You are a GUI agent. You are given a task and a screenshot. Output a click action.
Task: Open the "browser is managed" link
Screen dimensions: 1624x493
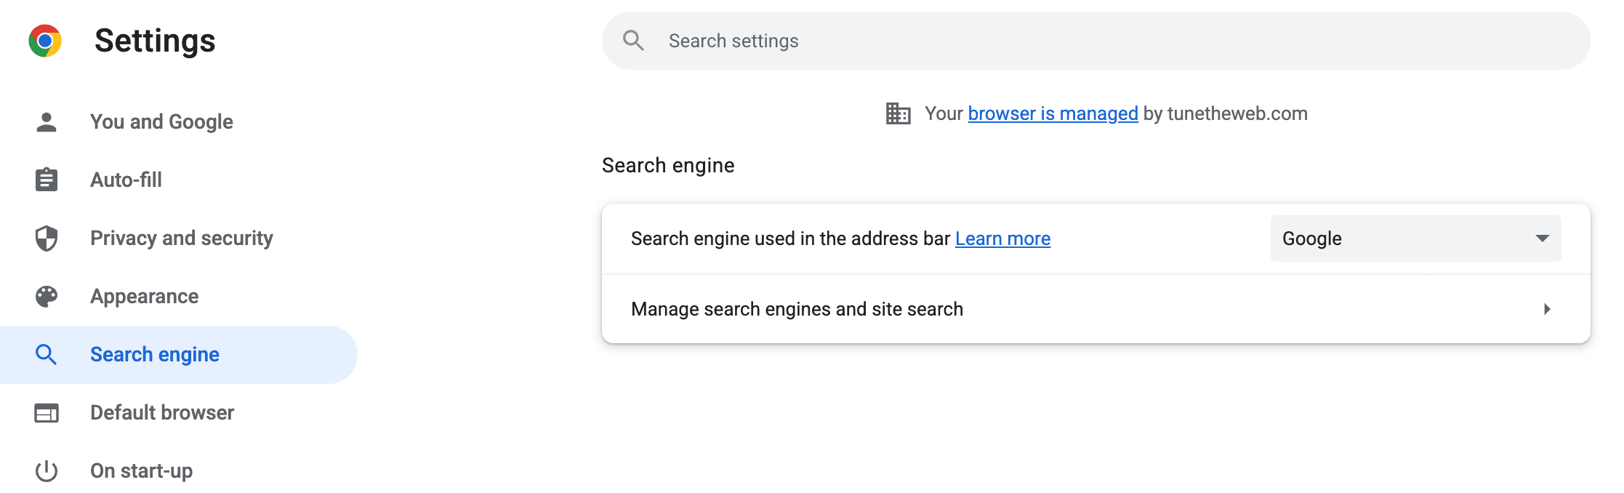tap(1053, 113)
